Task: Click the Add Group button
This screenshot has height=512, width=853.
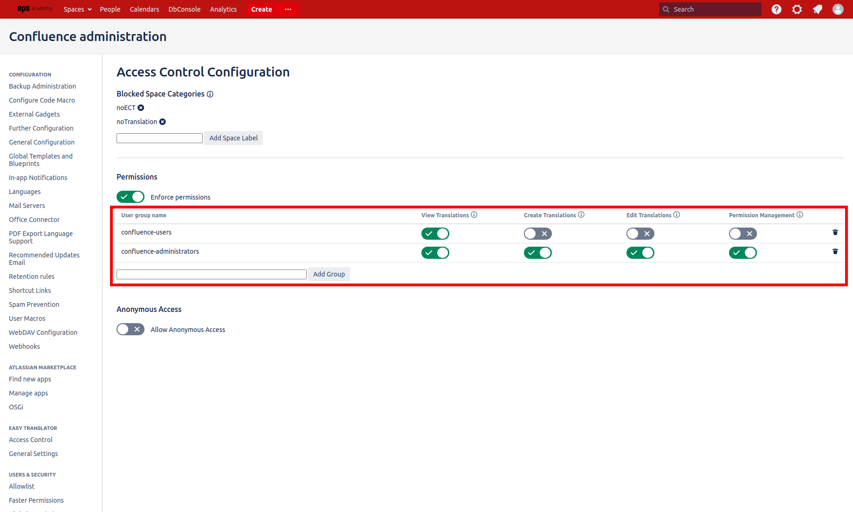Action: [329, 274]
